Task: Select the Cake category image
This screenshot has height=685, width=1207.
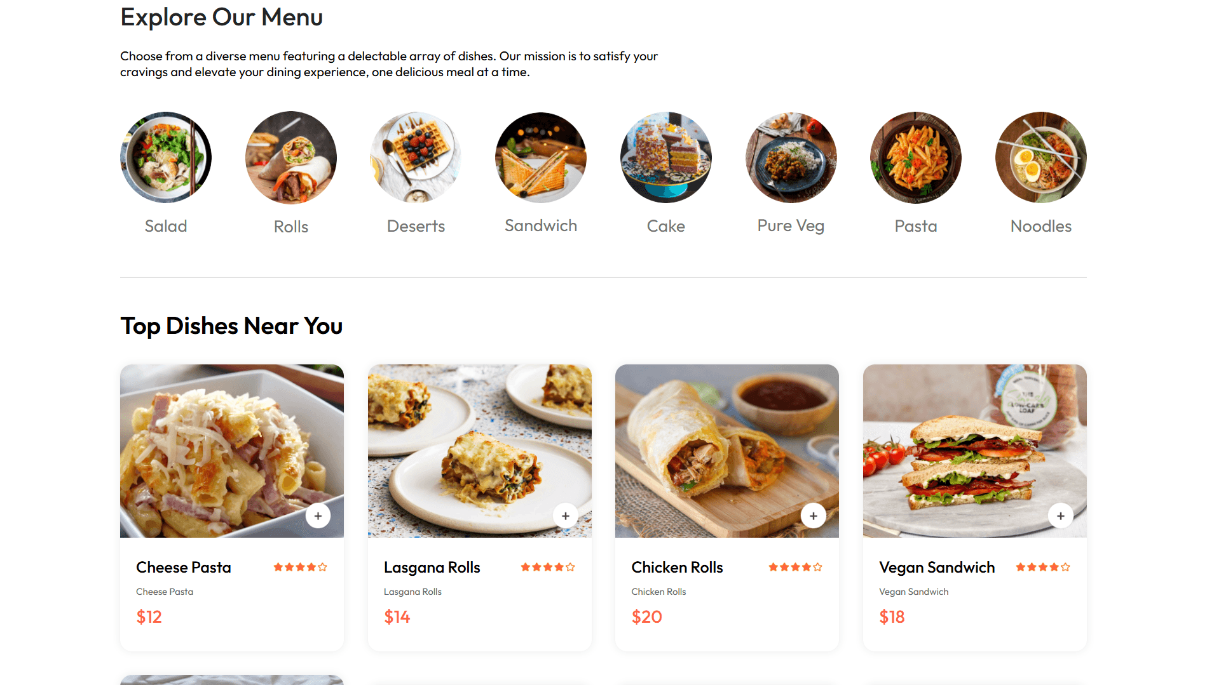Action: pyautogui.click(x=665, y=157)
